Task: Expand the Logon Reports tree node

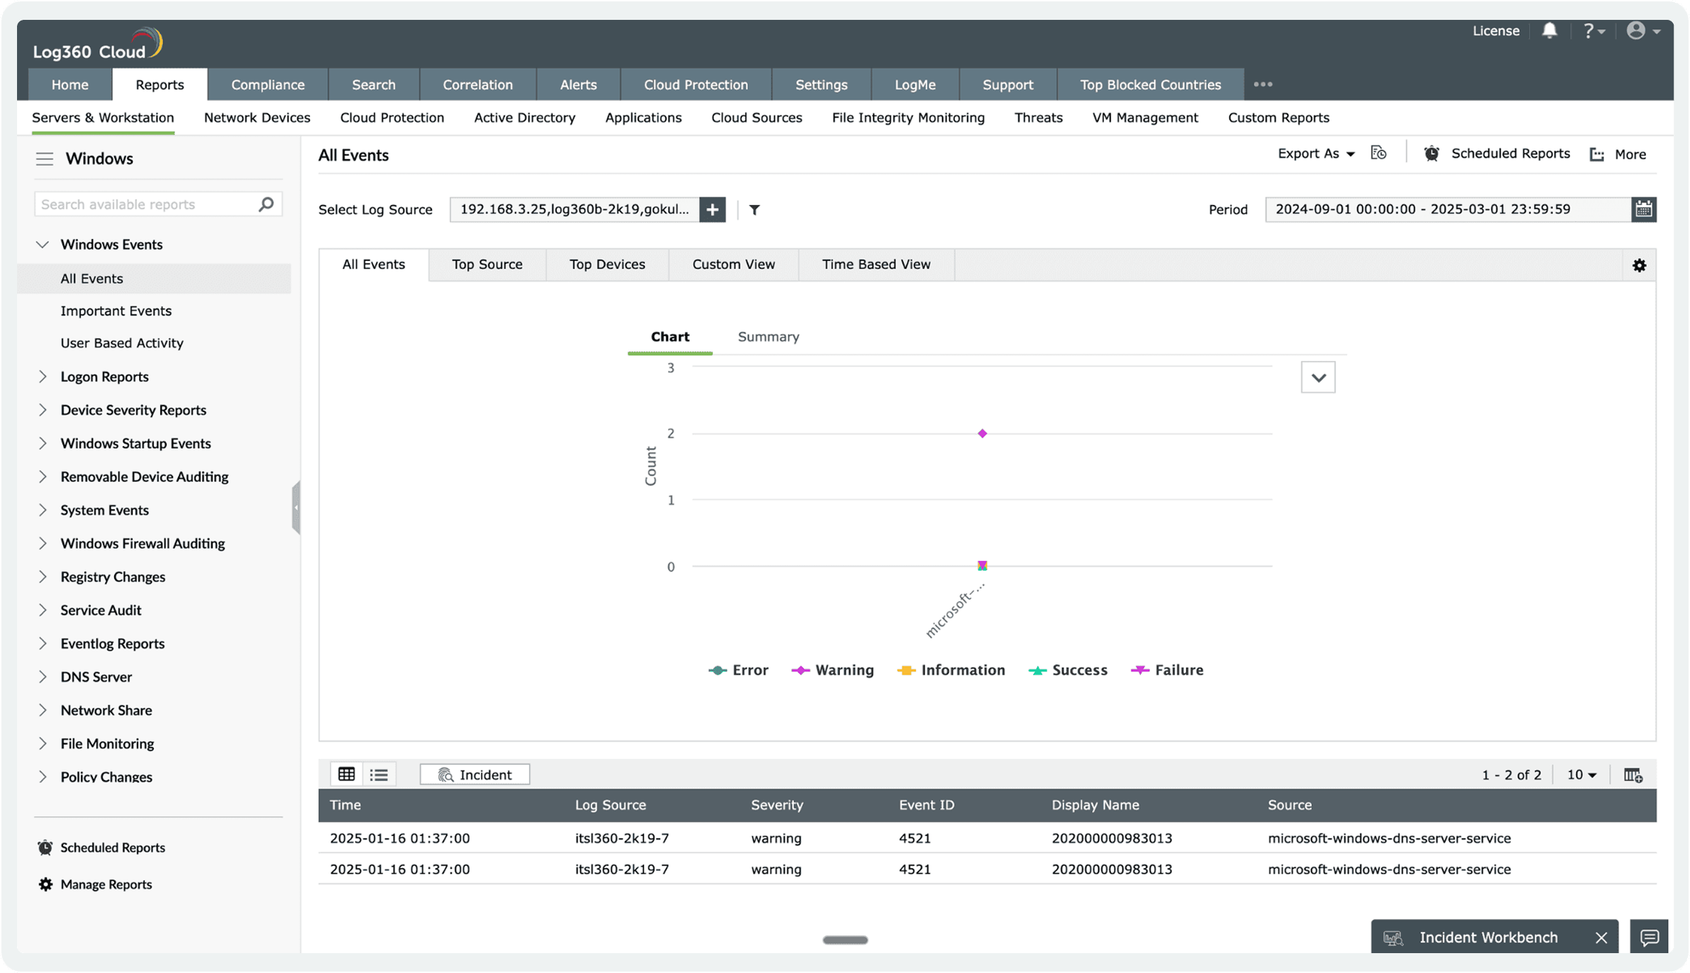Action: pos(43,377)
